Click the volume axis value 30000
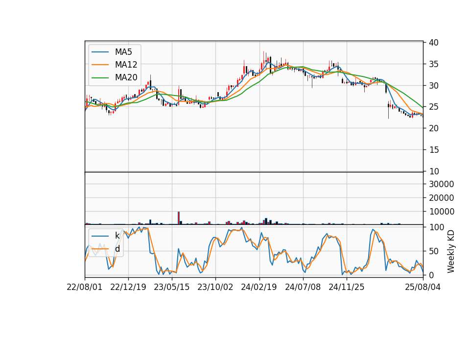This screenshot has height=338, width=470. click(x=442, y=184)
